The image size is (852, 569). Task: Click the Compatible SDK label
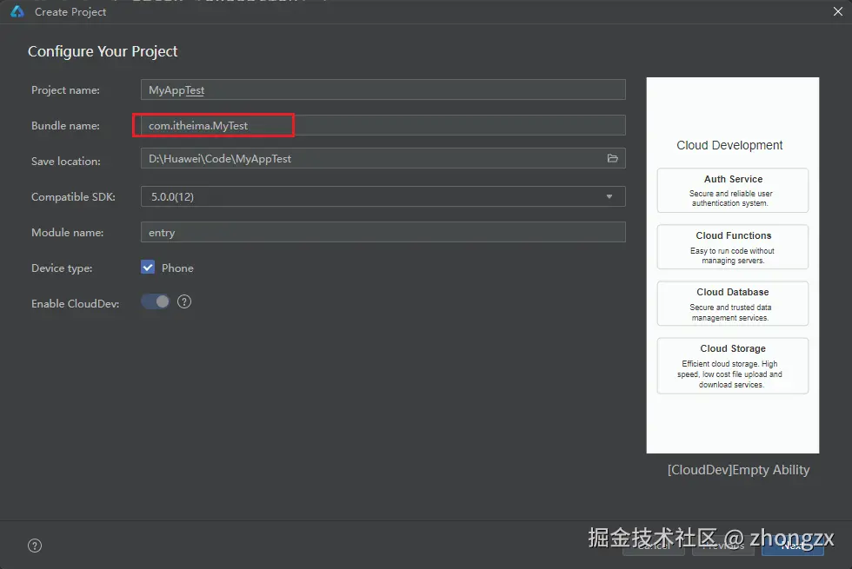[x=73, y=196]
